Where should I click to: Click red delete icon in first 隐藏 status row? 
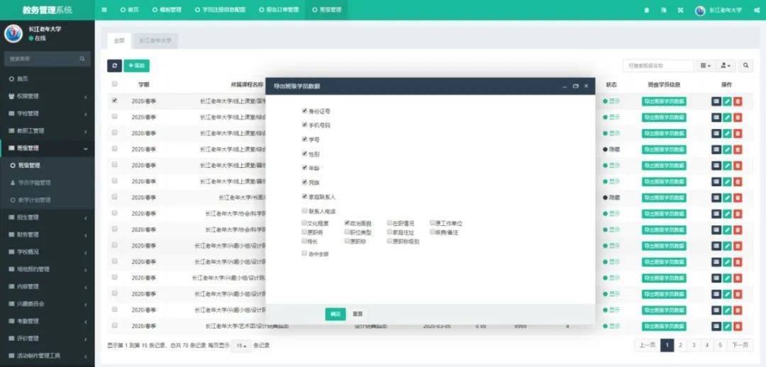tap(738, 149)
